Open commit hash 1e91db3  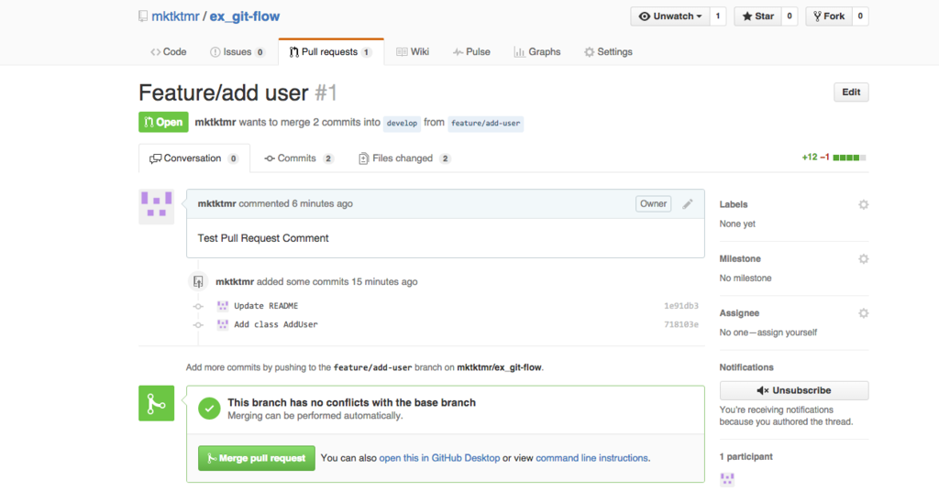(681, 306)
